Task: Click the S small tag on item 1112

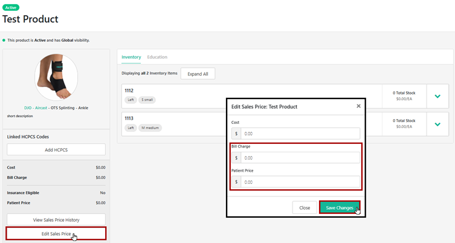Action: pos(147,99)
